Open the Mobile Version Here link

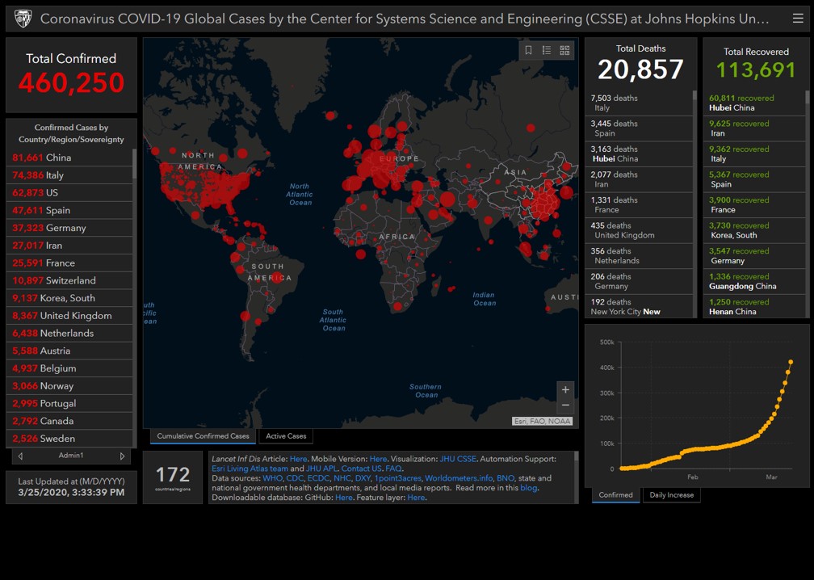pos(378,459)
